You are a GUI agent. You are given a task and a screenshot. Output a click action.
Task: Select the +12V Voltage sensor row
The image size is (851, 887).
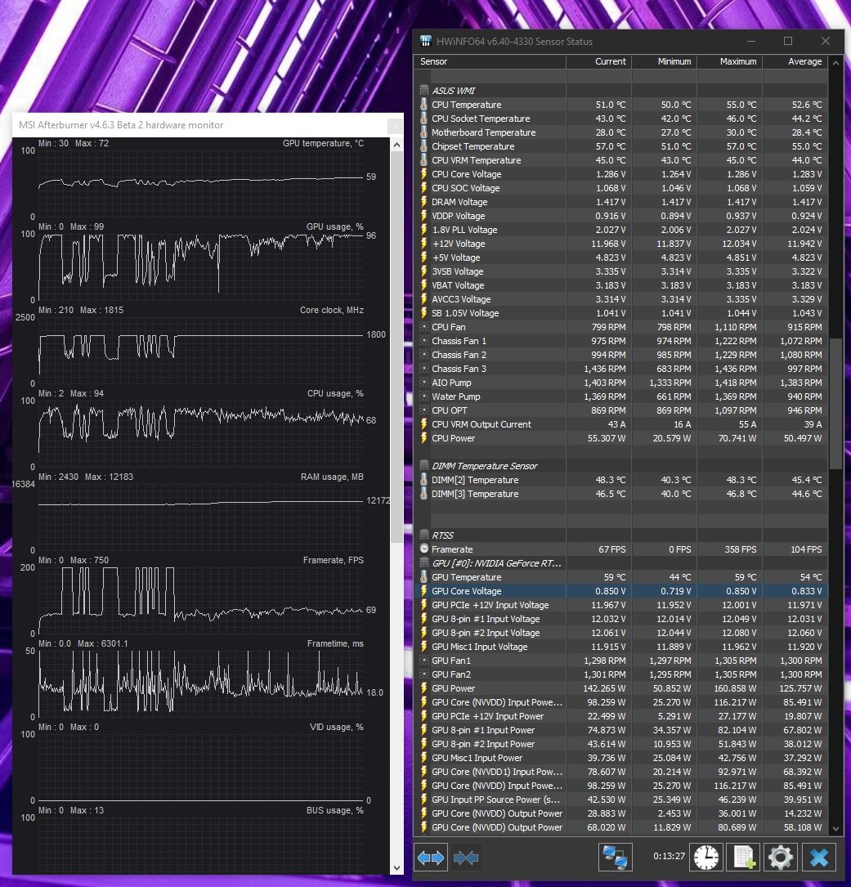point(620,244)
